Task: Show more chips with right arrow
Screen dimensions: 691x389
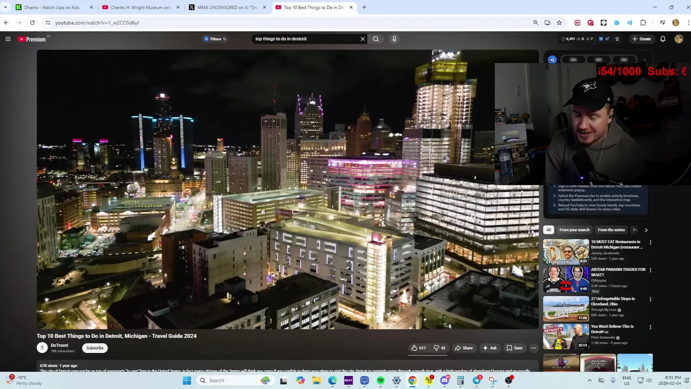Action: tap(646, 230)
